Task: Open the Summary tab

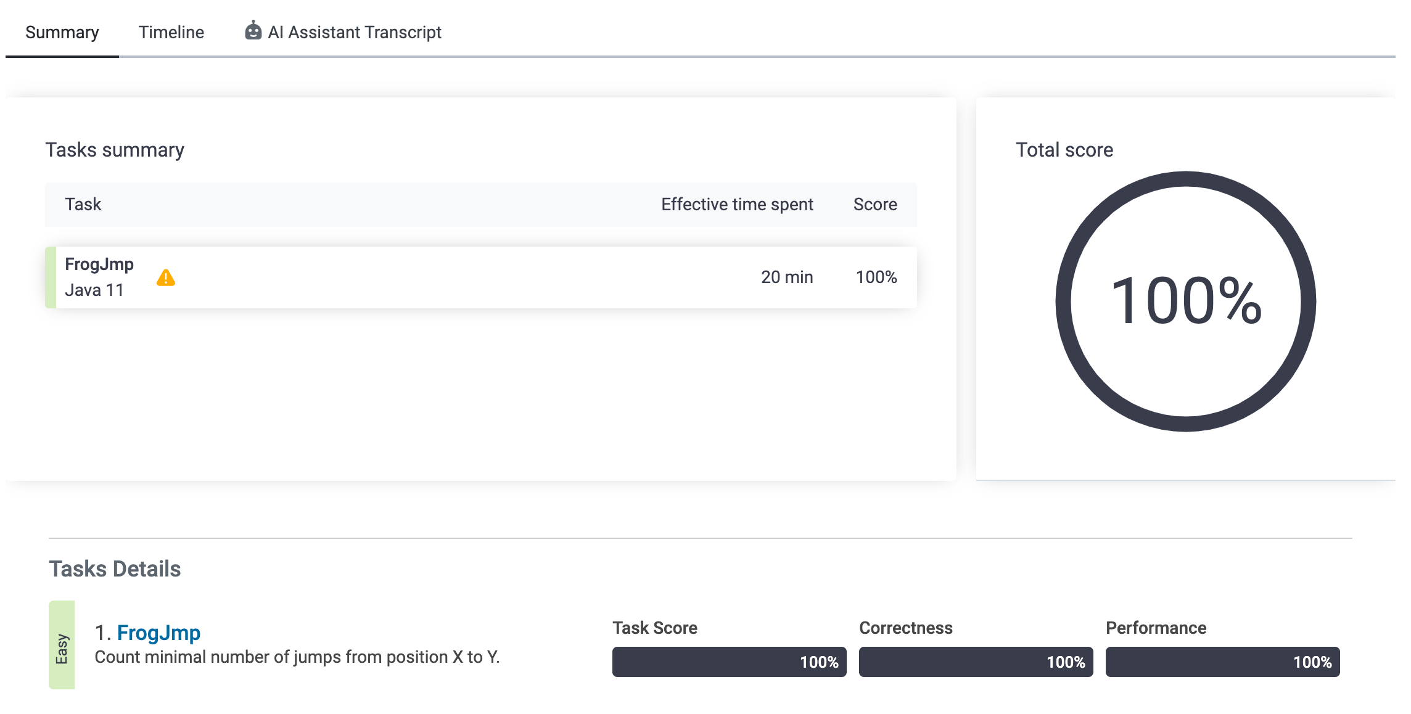Action: (x=62, y=32)
